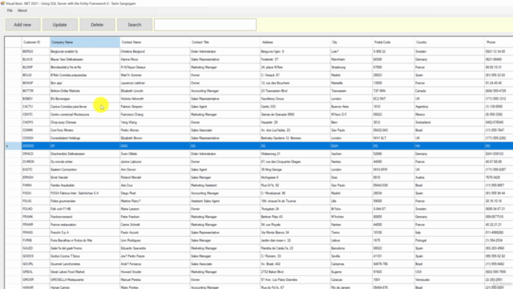Select company cell Bottom-Dollar Markets
Viewport: 513px width, 289px height.
pos(85,91)
